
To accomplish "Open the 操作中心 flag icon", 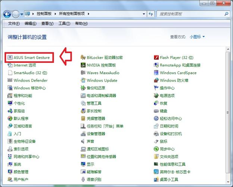I will point(156,88).
